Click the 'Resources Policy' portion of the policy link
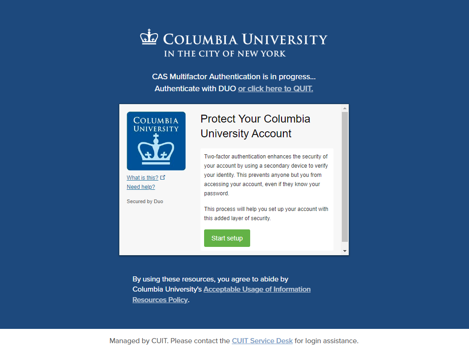 (x=160, y=299)
